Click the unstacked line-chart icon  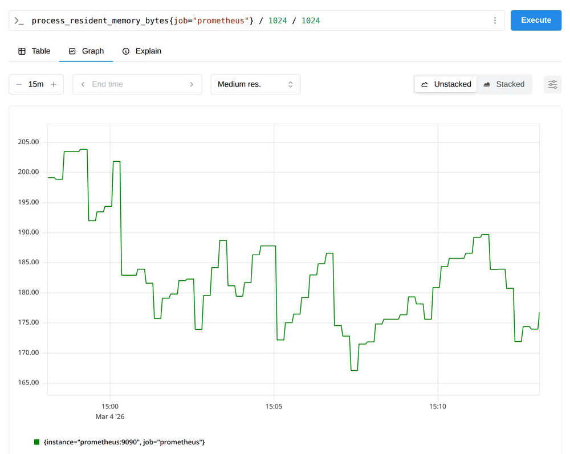coord(424,84)
